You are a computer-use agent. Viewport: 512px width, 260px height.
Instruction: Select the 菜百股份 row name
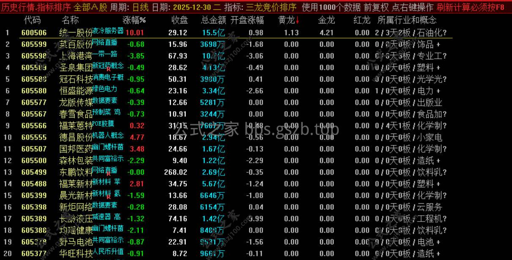(76, 44)
